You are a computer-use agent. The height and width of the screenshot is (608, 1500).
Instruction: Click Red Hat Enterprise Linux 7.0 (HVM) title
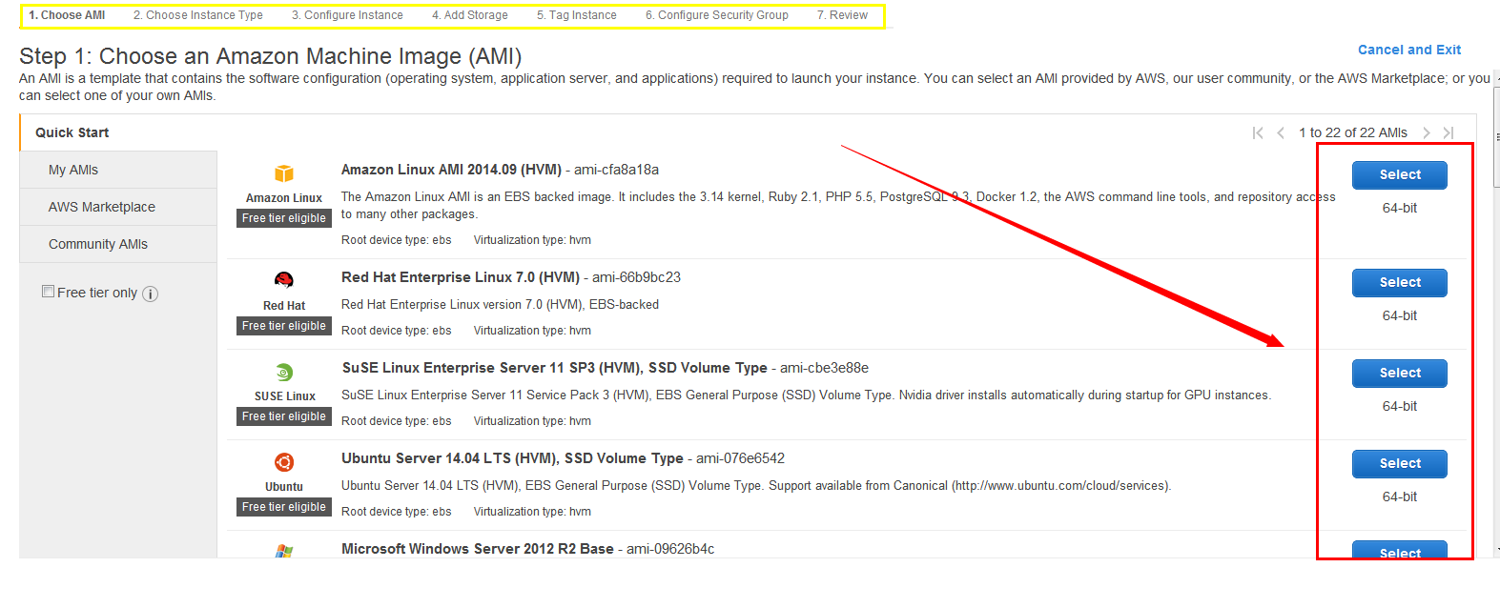tap(461, 277)
